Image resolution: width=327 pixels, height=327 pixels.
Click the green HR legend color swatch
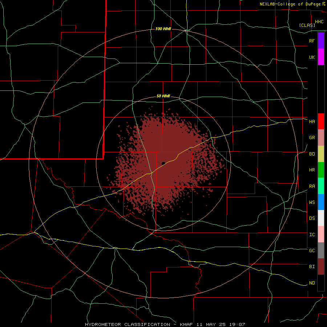(321, 170)
